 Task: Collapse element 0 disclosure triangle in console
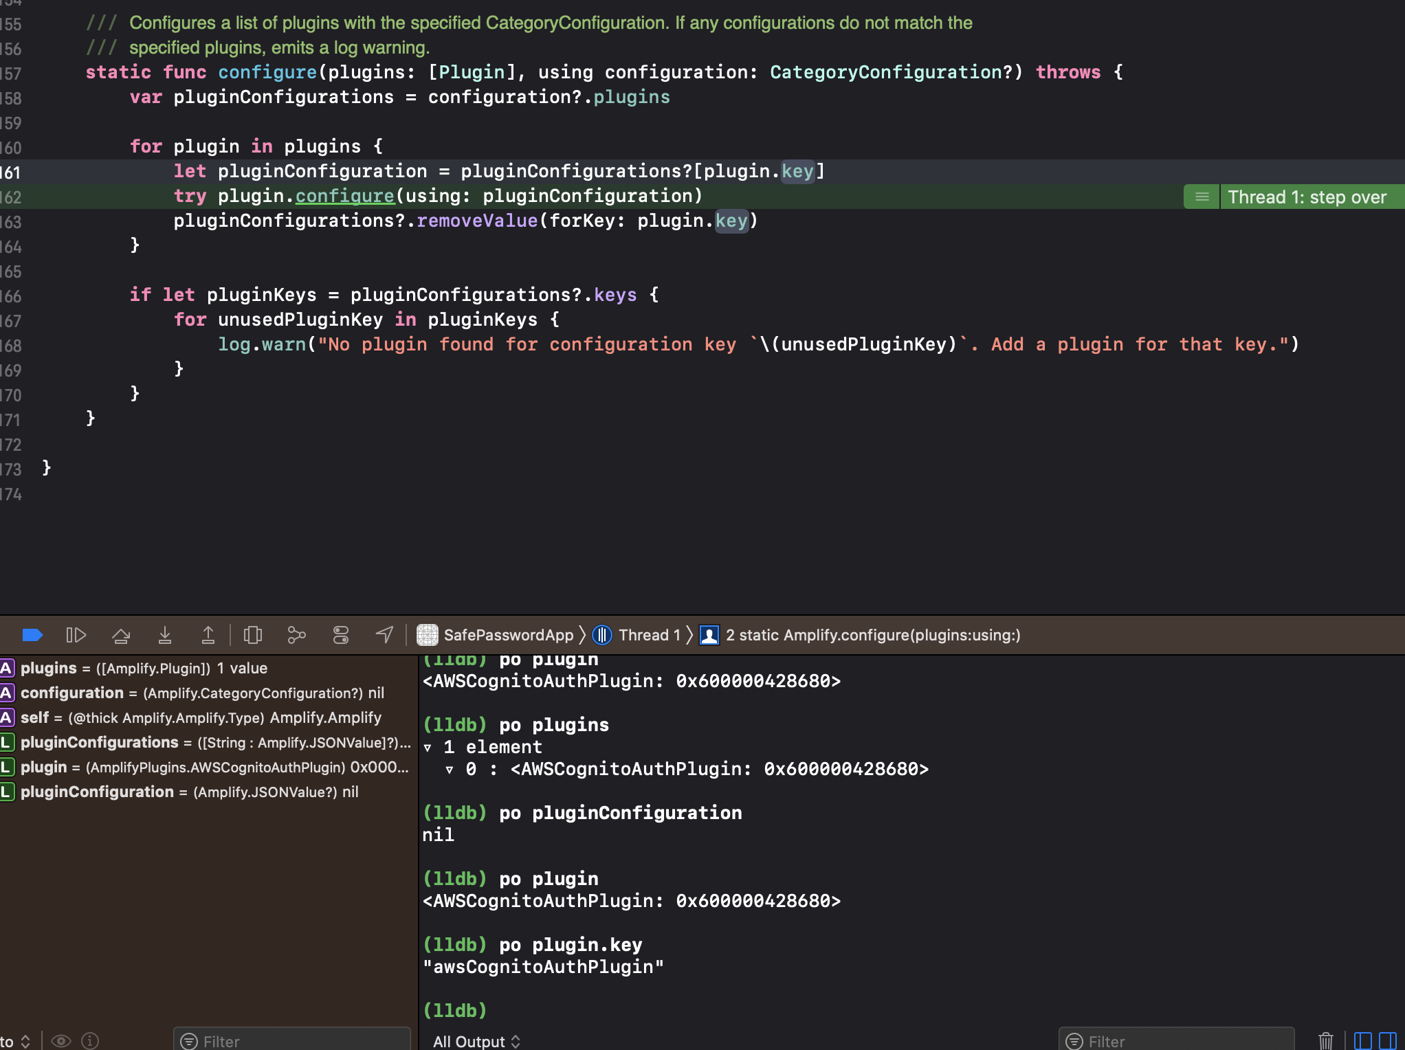[450, 770]
